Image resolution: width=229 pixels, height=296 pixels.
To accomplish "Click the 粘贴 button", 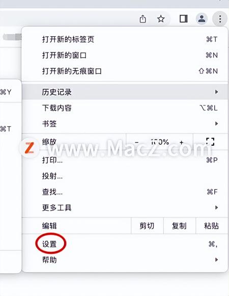I will (212, 226).
